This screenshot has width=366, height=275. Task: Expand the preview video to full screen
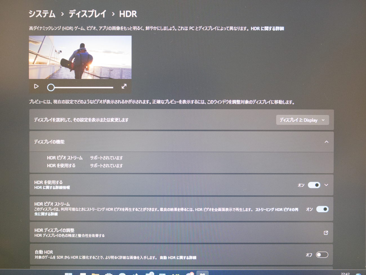point(124,87)
